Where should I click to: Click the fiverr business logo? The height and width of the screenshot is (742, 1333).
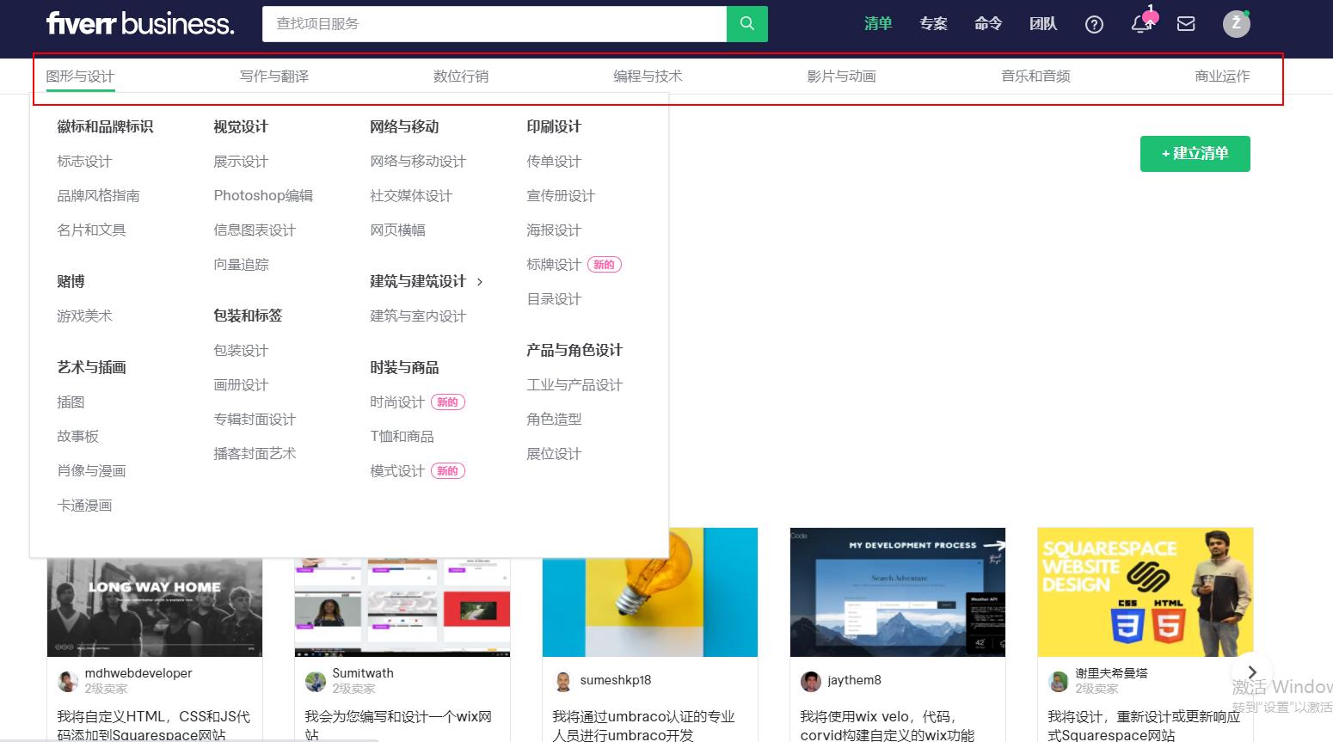click(140, 23)
